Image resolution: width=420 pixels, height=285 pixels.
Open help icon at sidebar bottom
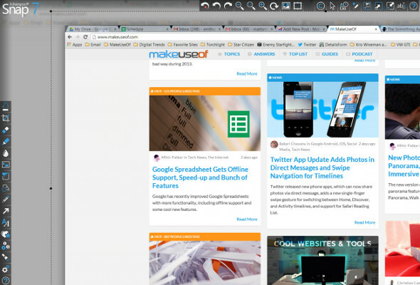[6, 281]
